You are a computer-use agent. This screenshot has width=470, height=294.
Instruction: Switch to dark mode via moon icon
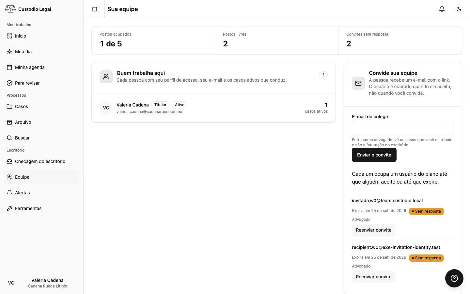459,9
